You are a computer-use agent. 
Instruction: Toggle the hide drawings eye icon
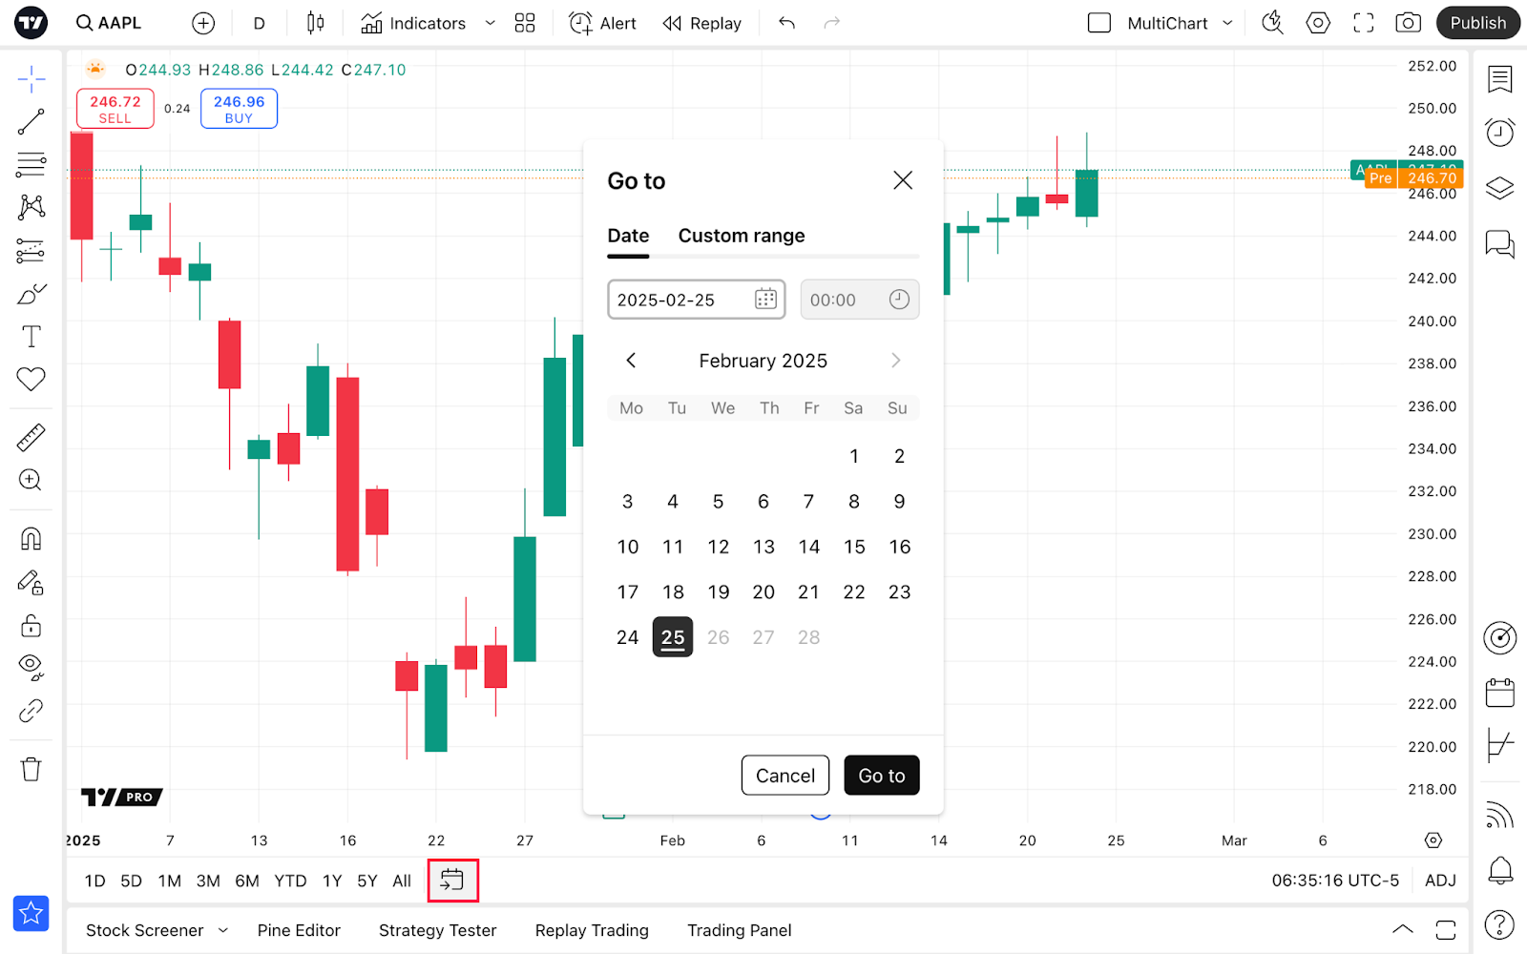tap(31, 668)
